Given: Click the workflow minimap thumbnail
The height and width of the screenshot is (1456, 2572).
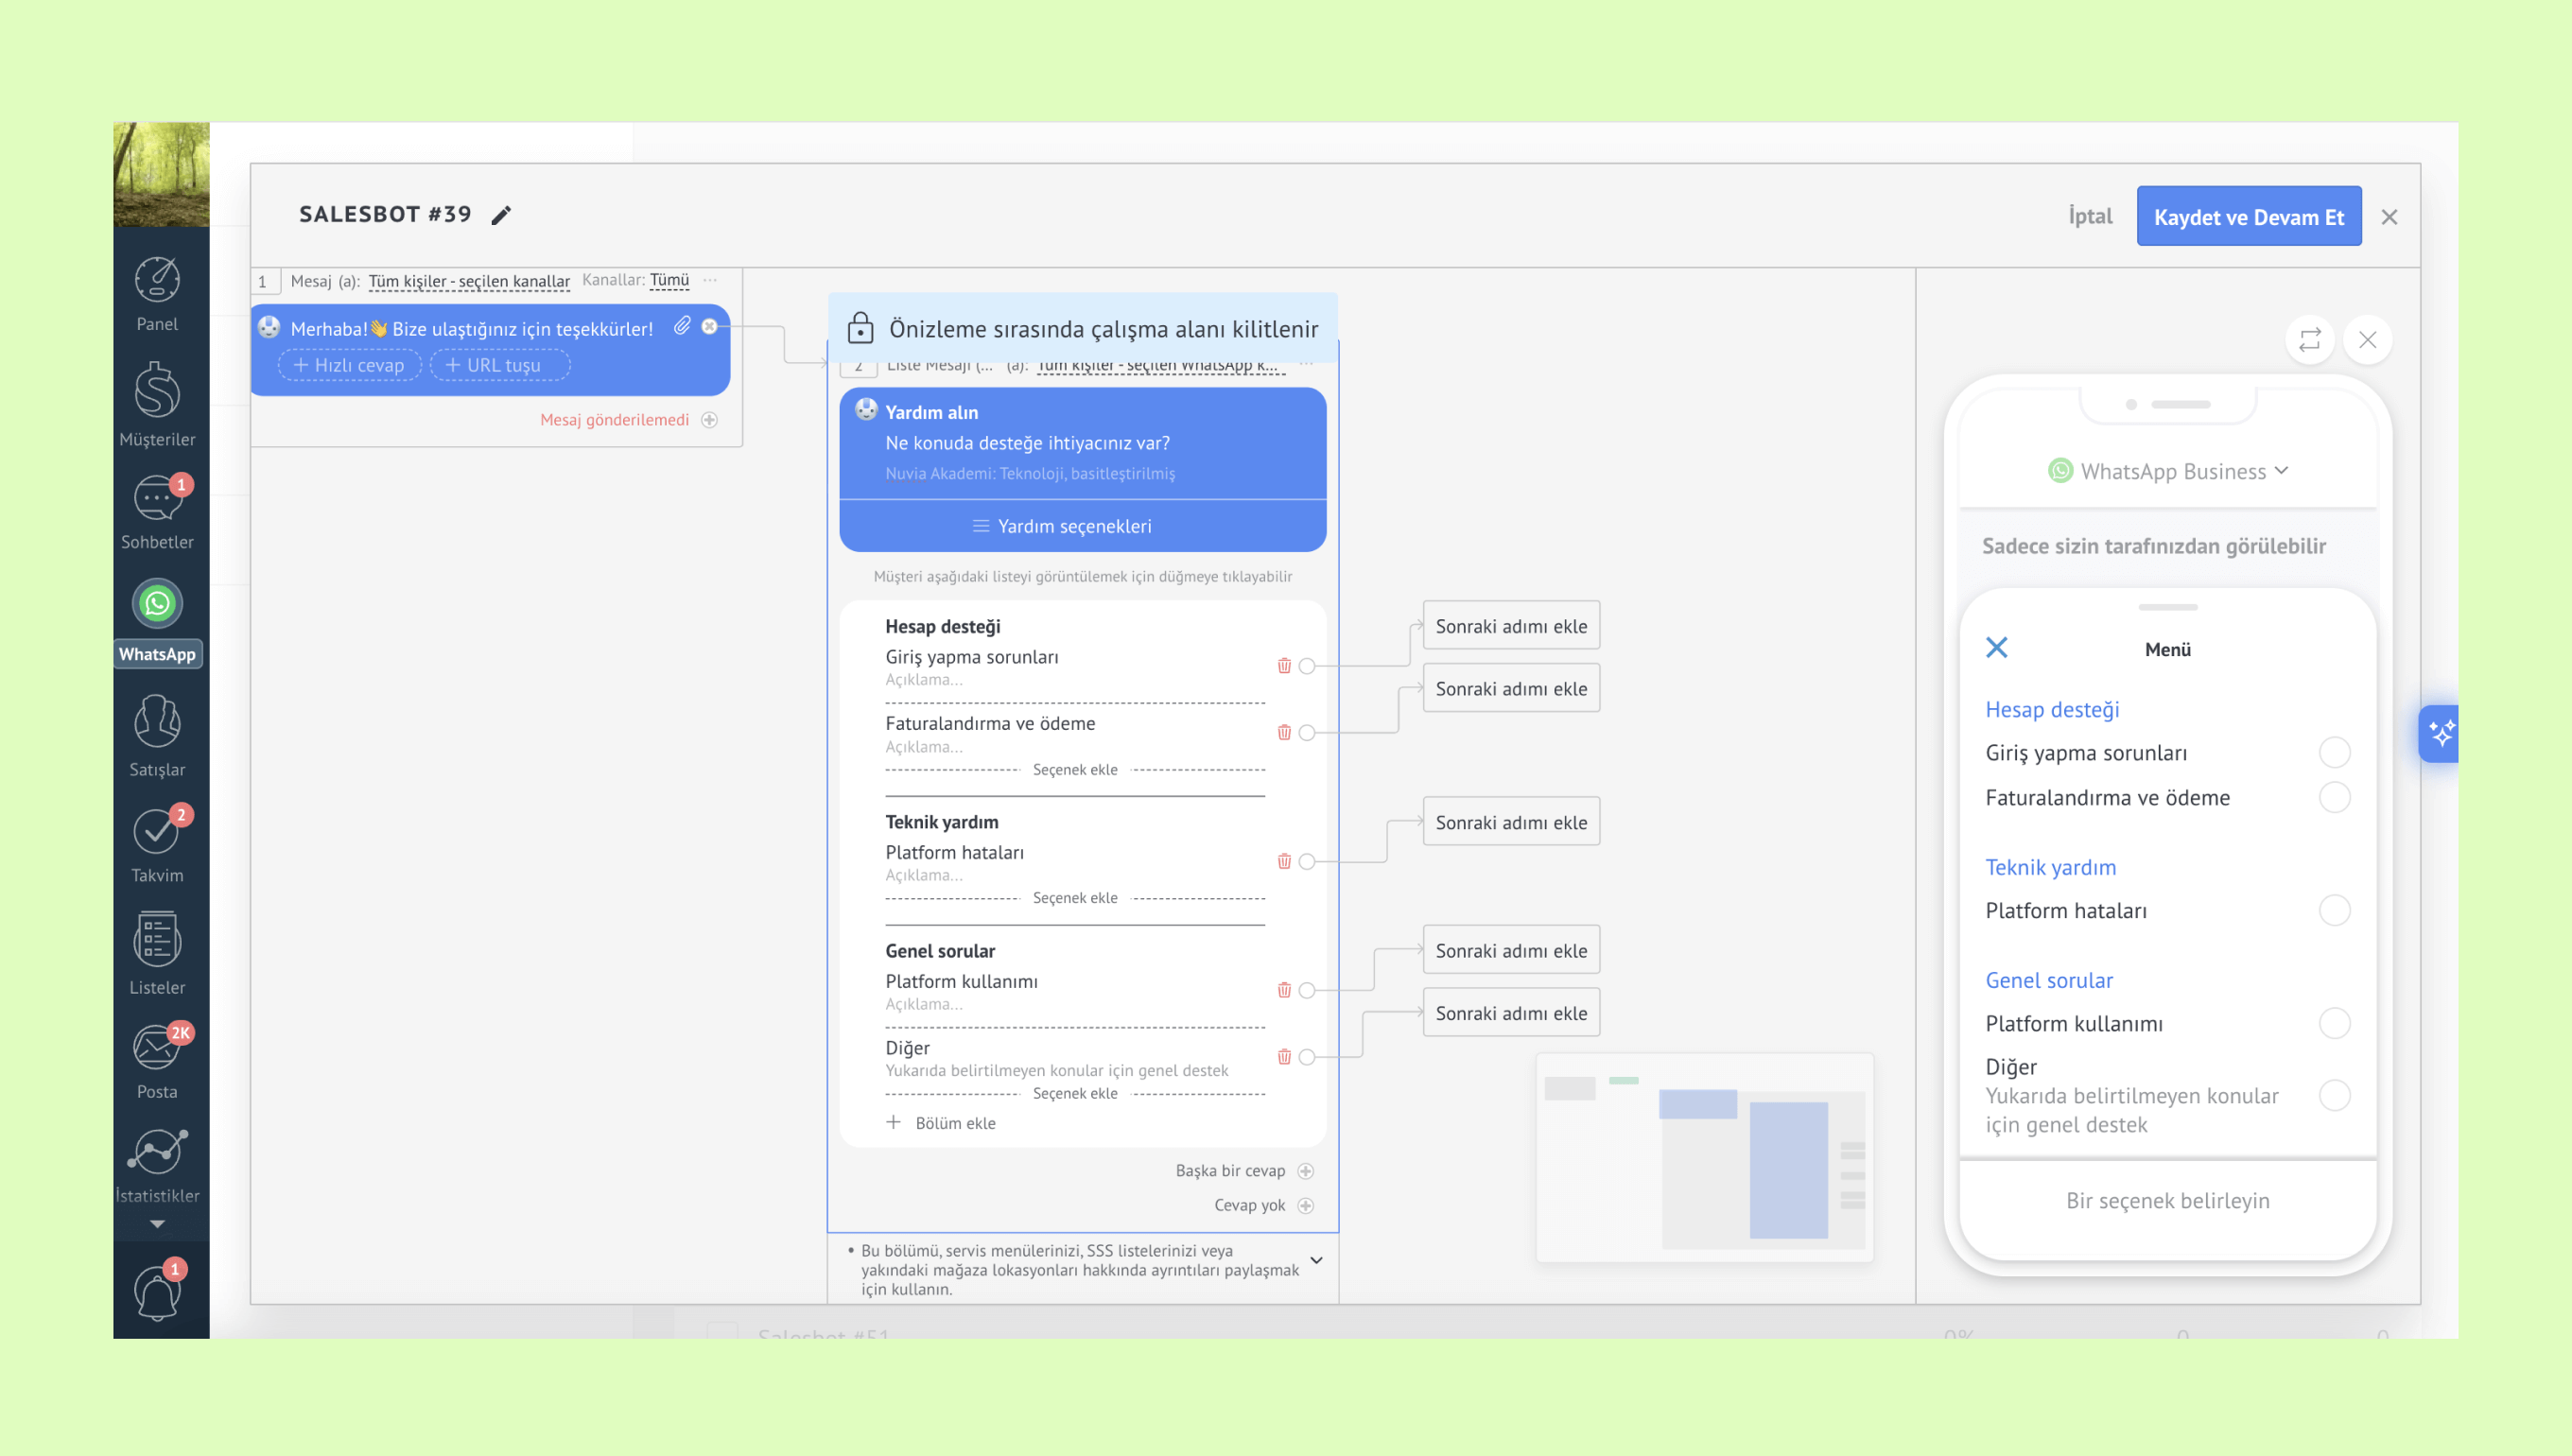Looking at the screenshot, I should pos(1704,1157).
